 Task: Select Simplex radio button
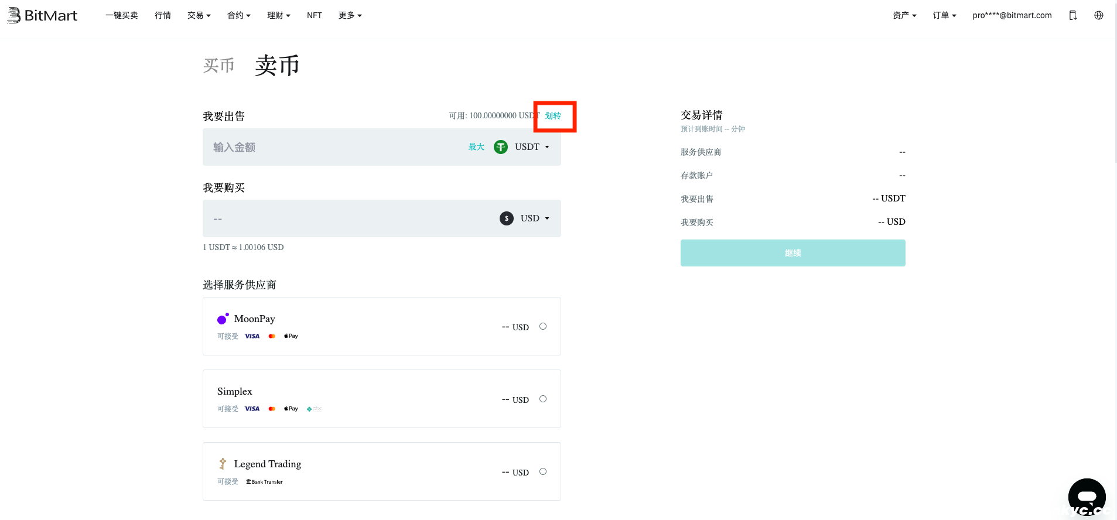(542, 399)
